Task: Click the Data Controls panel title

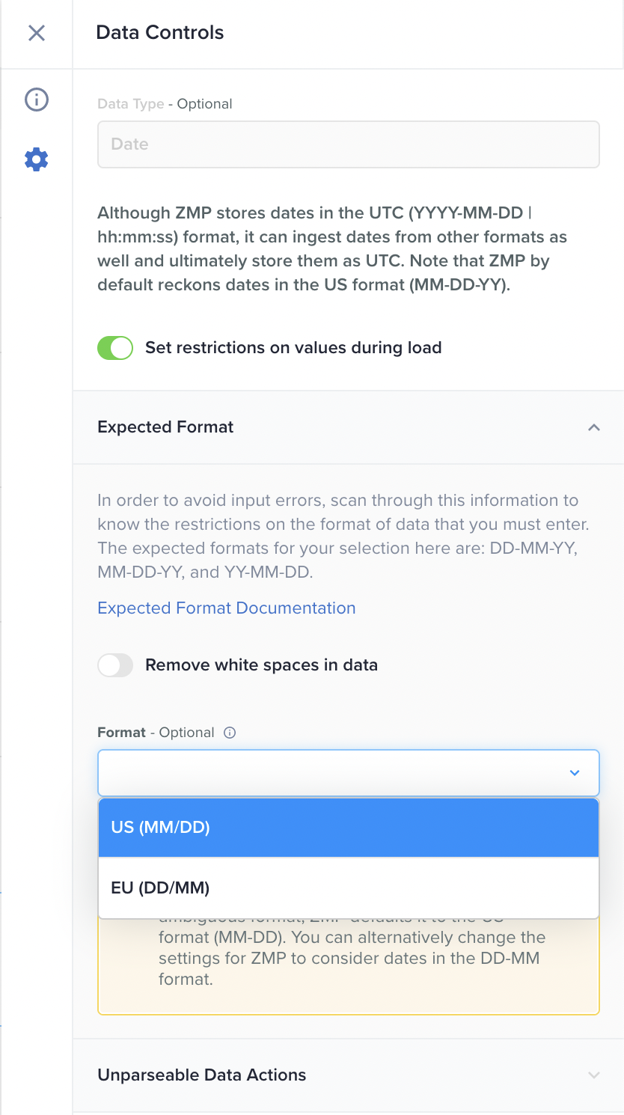Action: pyautogui.click(x=160, y=33)
